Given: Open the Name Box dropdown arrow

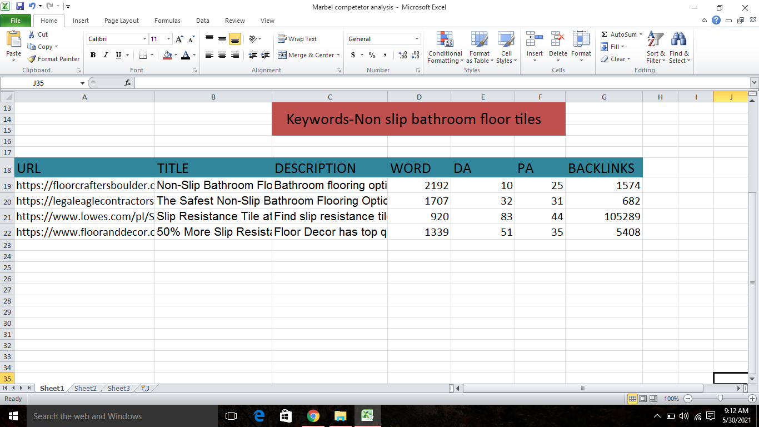Looking at the screenshot, I should (x=82, y=83).
